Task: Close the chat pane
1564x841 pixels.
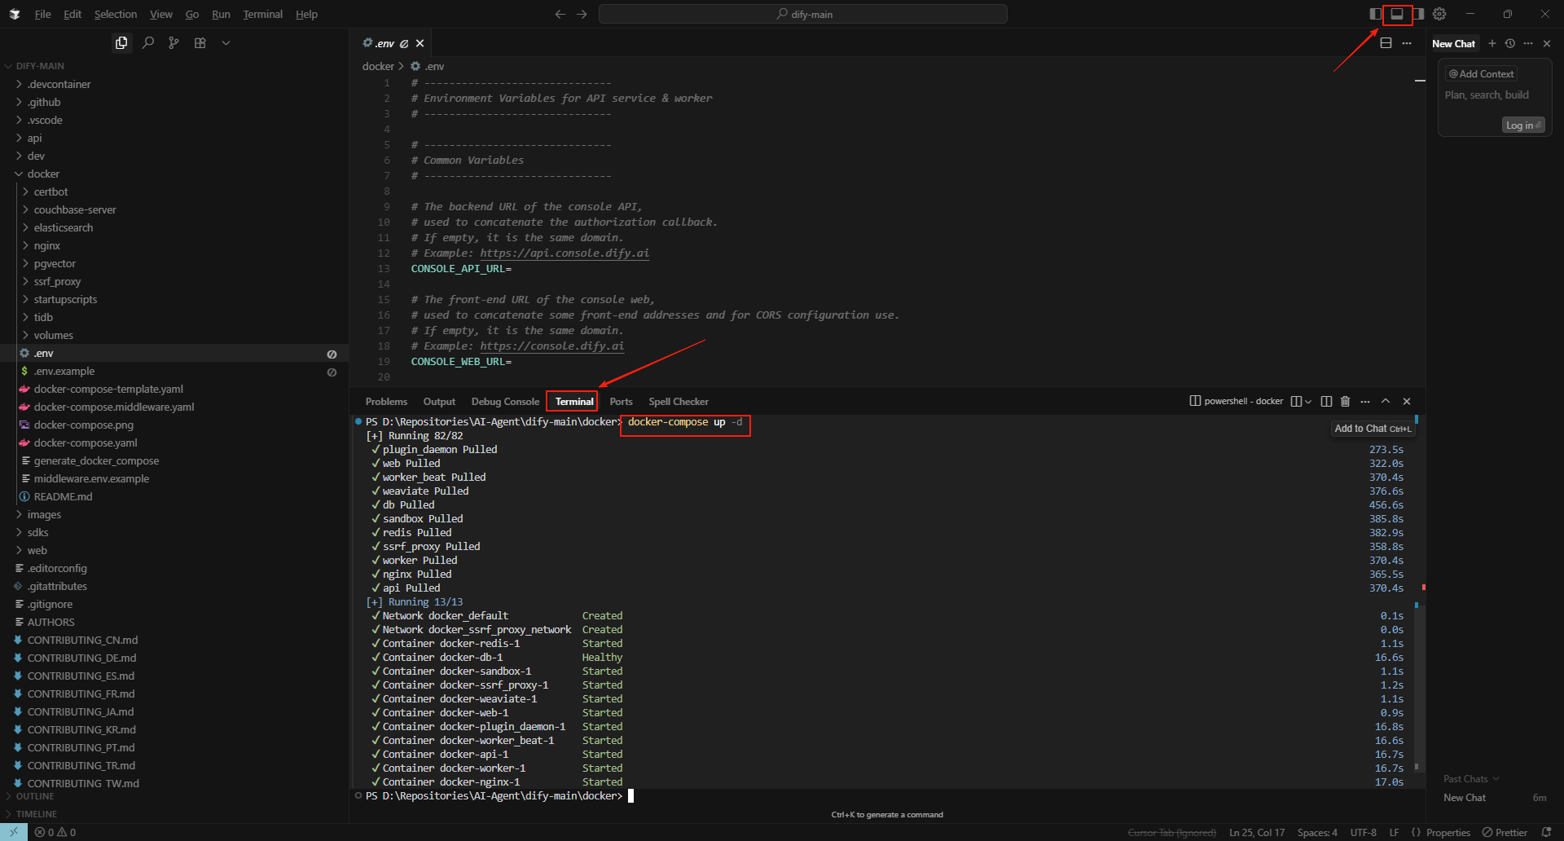Action: (x=1547, y=43)
